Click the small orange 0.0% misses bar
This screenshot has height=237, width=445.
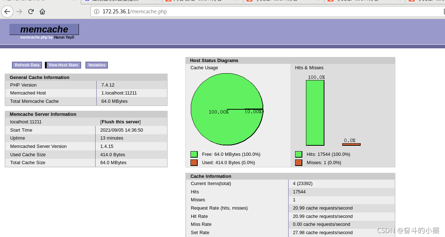click(351, 144)
